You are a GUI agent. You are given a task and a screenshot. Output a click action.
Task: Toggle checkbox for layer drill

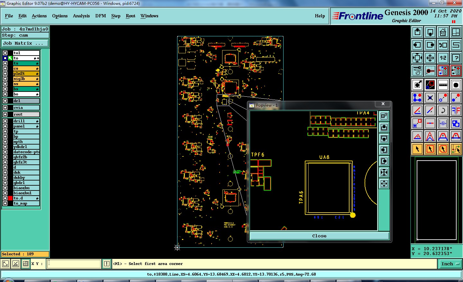[5, 121]
